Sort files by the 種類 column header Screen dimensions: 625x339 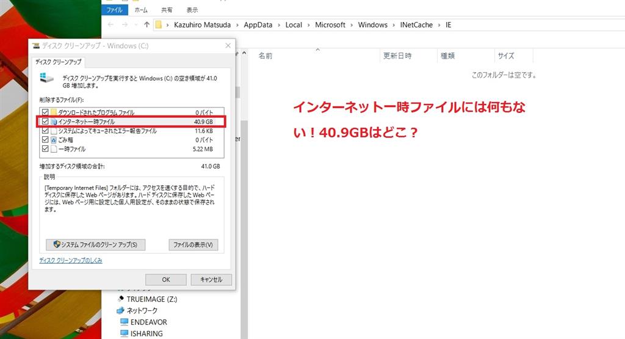coord(447,56)
